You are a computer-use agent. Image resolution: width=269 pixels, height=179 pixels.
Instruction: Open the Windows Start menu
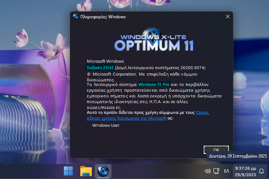67,171
